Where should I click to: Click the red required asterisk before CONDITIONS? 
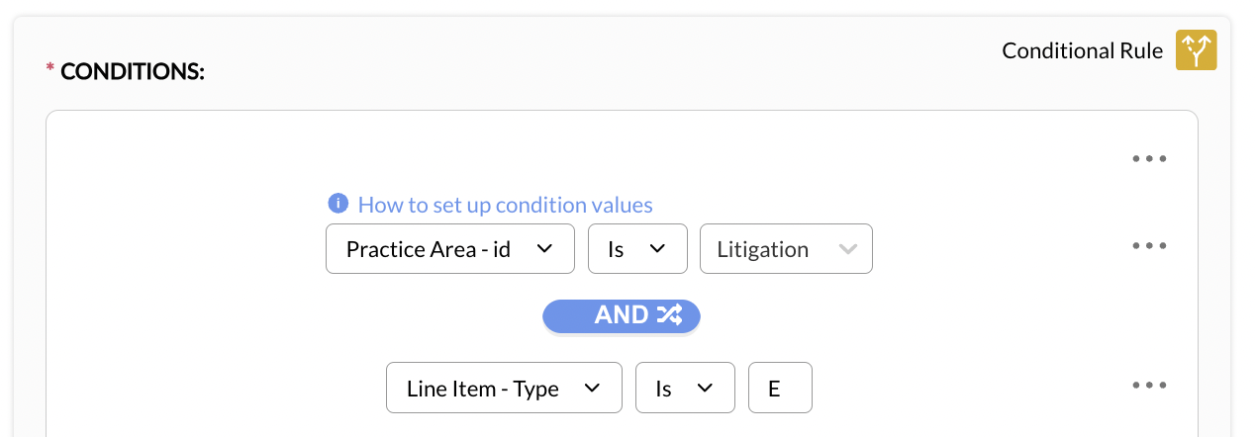click(49, 69)
